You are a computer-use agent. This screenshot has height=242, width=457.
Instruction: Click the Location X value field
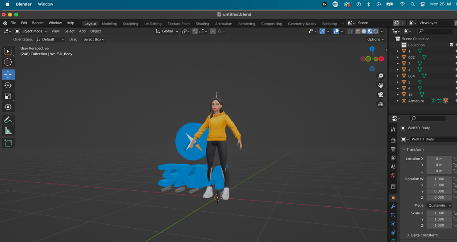(x=439, y=159)
